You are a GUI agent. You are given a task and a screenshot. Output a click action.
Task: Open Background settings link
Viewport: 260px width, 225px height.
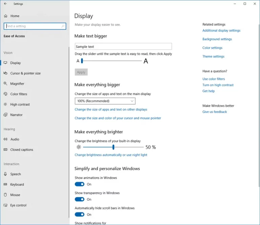coord(217,39)
